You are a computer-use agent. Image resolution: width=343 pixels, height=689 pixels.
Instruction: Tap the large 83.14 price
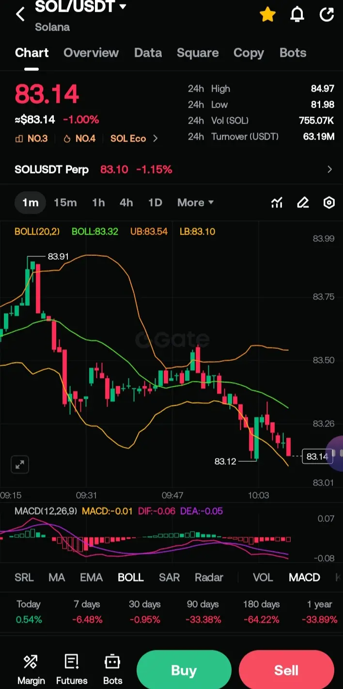(x=47, y=94)
